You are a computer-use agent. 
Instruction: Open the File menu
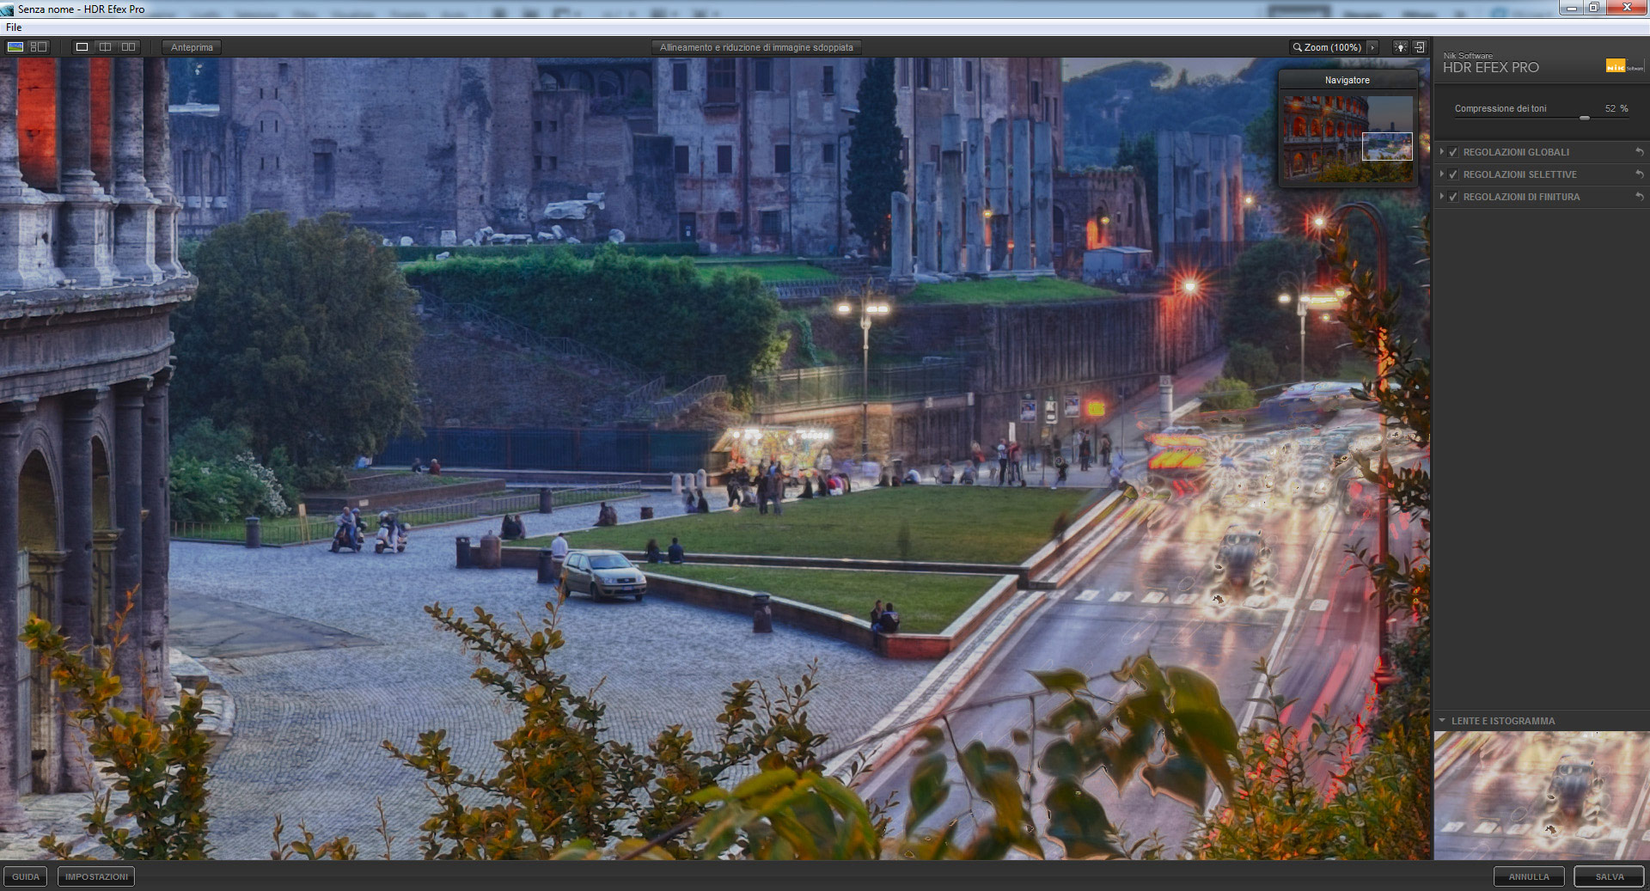14,27
